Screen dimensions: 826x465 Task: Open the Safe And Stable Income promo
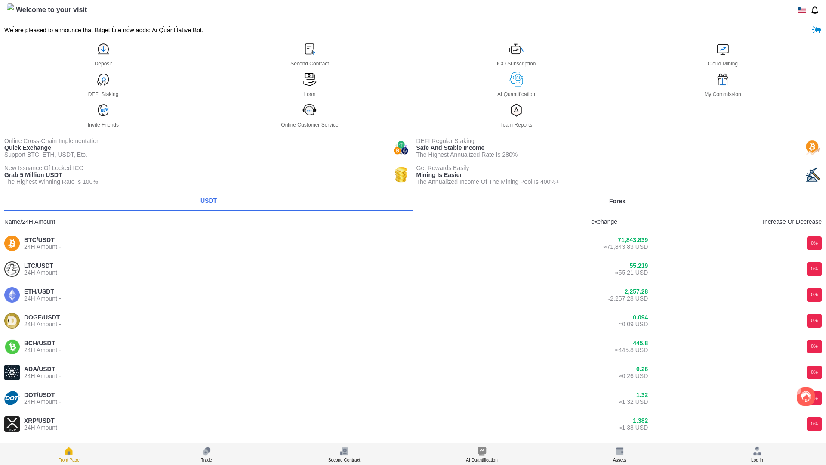[x=619, y=148]
